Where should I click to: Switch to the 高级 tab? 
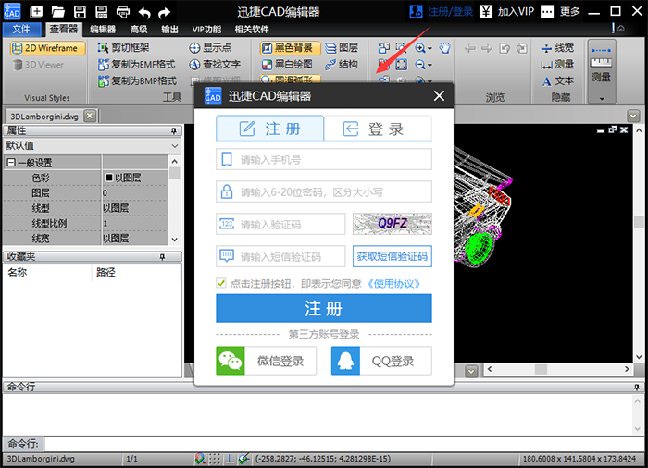tap(139, 29)
